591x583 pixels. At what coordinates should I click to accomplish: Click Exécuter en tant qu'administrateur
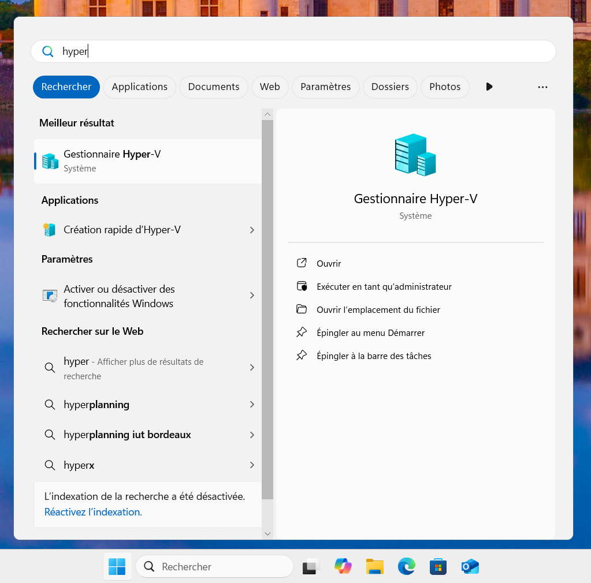384,286
